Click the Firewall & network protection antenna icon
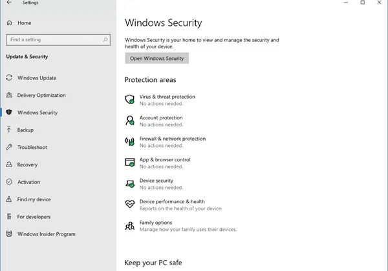The height and width of the screenshot is (271, 388). pyautogui.click(x=130, y=141)
